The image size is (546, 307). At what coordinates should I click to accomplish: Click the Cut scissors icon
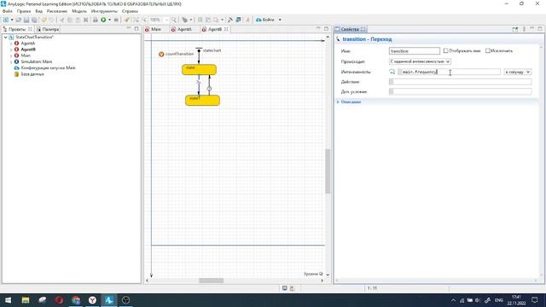tap(62, 20)
